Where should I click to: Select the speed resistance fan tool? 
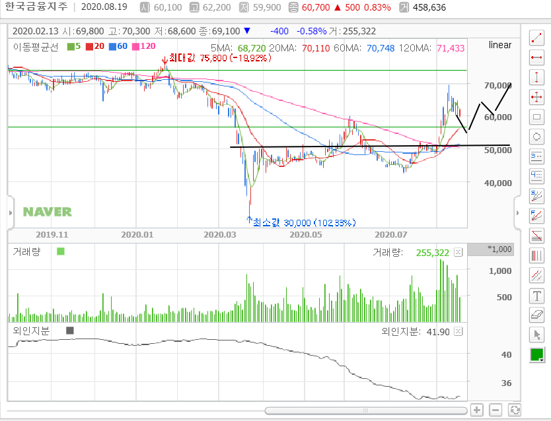536,196
